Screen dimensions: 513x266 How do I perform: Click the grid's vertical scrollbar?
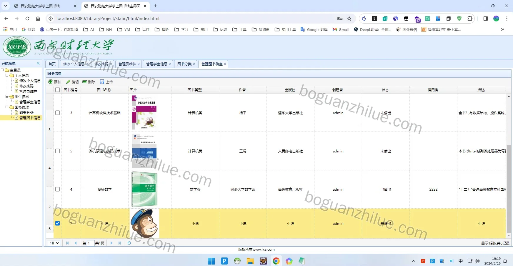click(509, 189)
